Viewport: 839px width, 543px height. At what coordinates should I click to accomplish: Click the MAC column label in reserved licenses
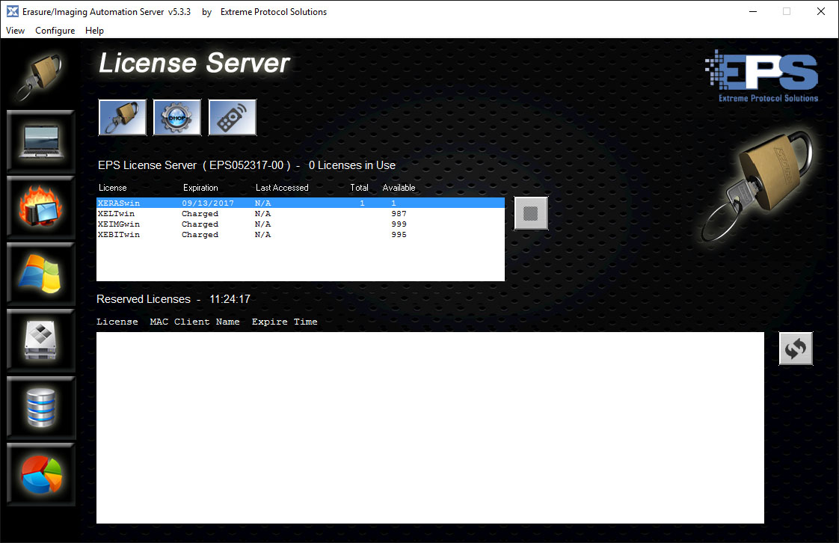click(159, 322)
